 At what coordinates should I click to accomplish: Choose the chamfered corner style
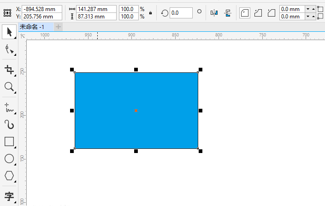tap(272, 13)
